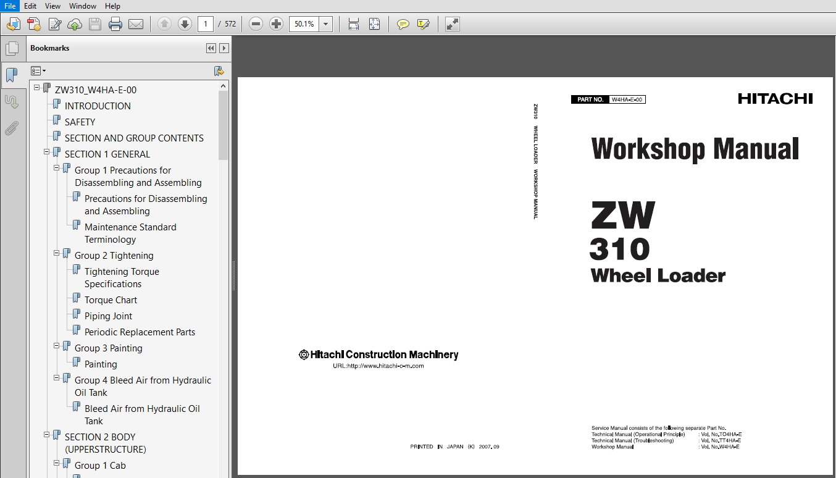Screen dimensions: 836x478
Task: Collapse the ZW310_W4HA-E-00 root bookmark
Action: point(37,88)
